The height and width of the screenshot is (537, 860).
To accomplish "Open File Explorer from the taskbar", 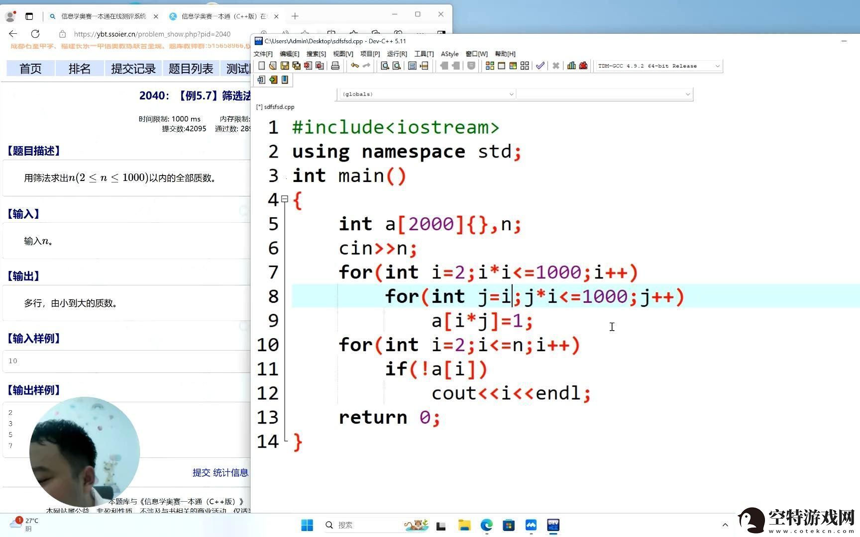I will [x=464, y=525].
